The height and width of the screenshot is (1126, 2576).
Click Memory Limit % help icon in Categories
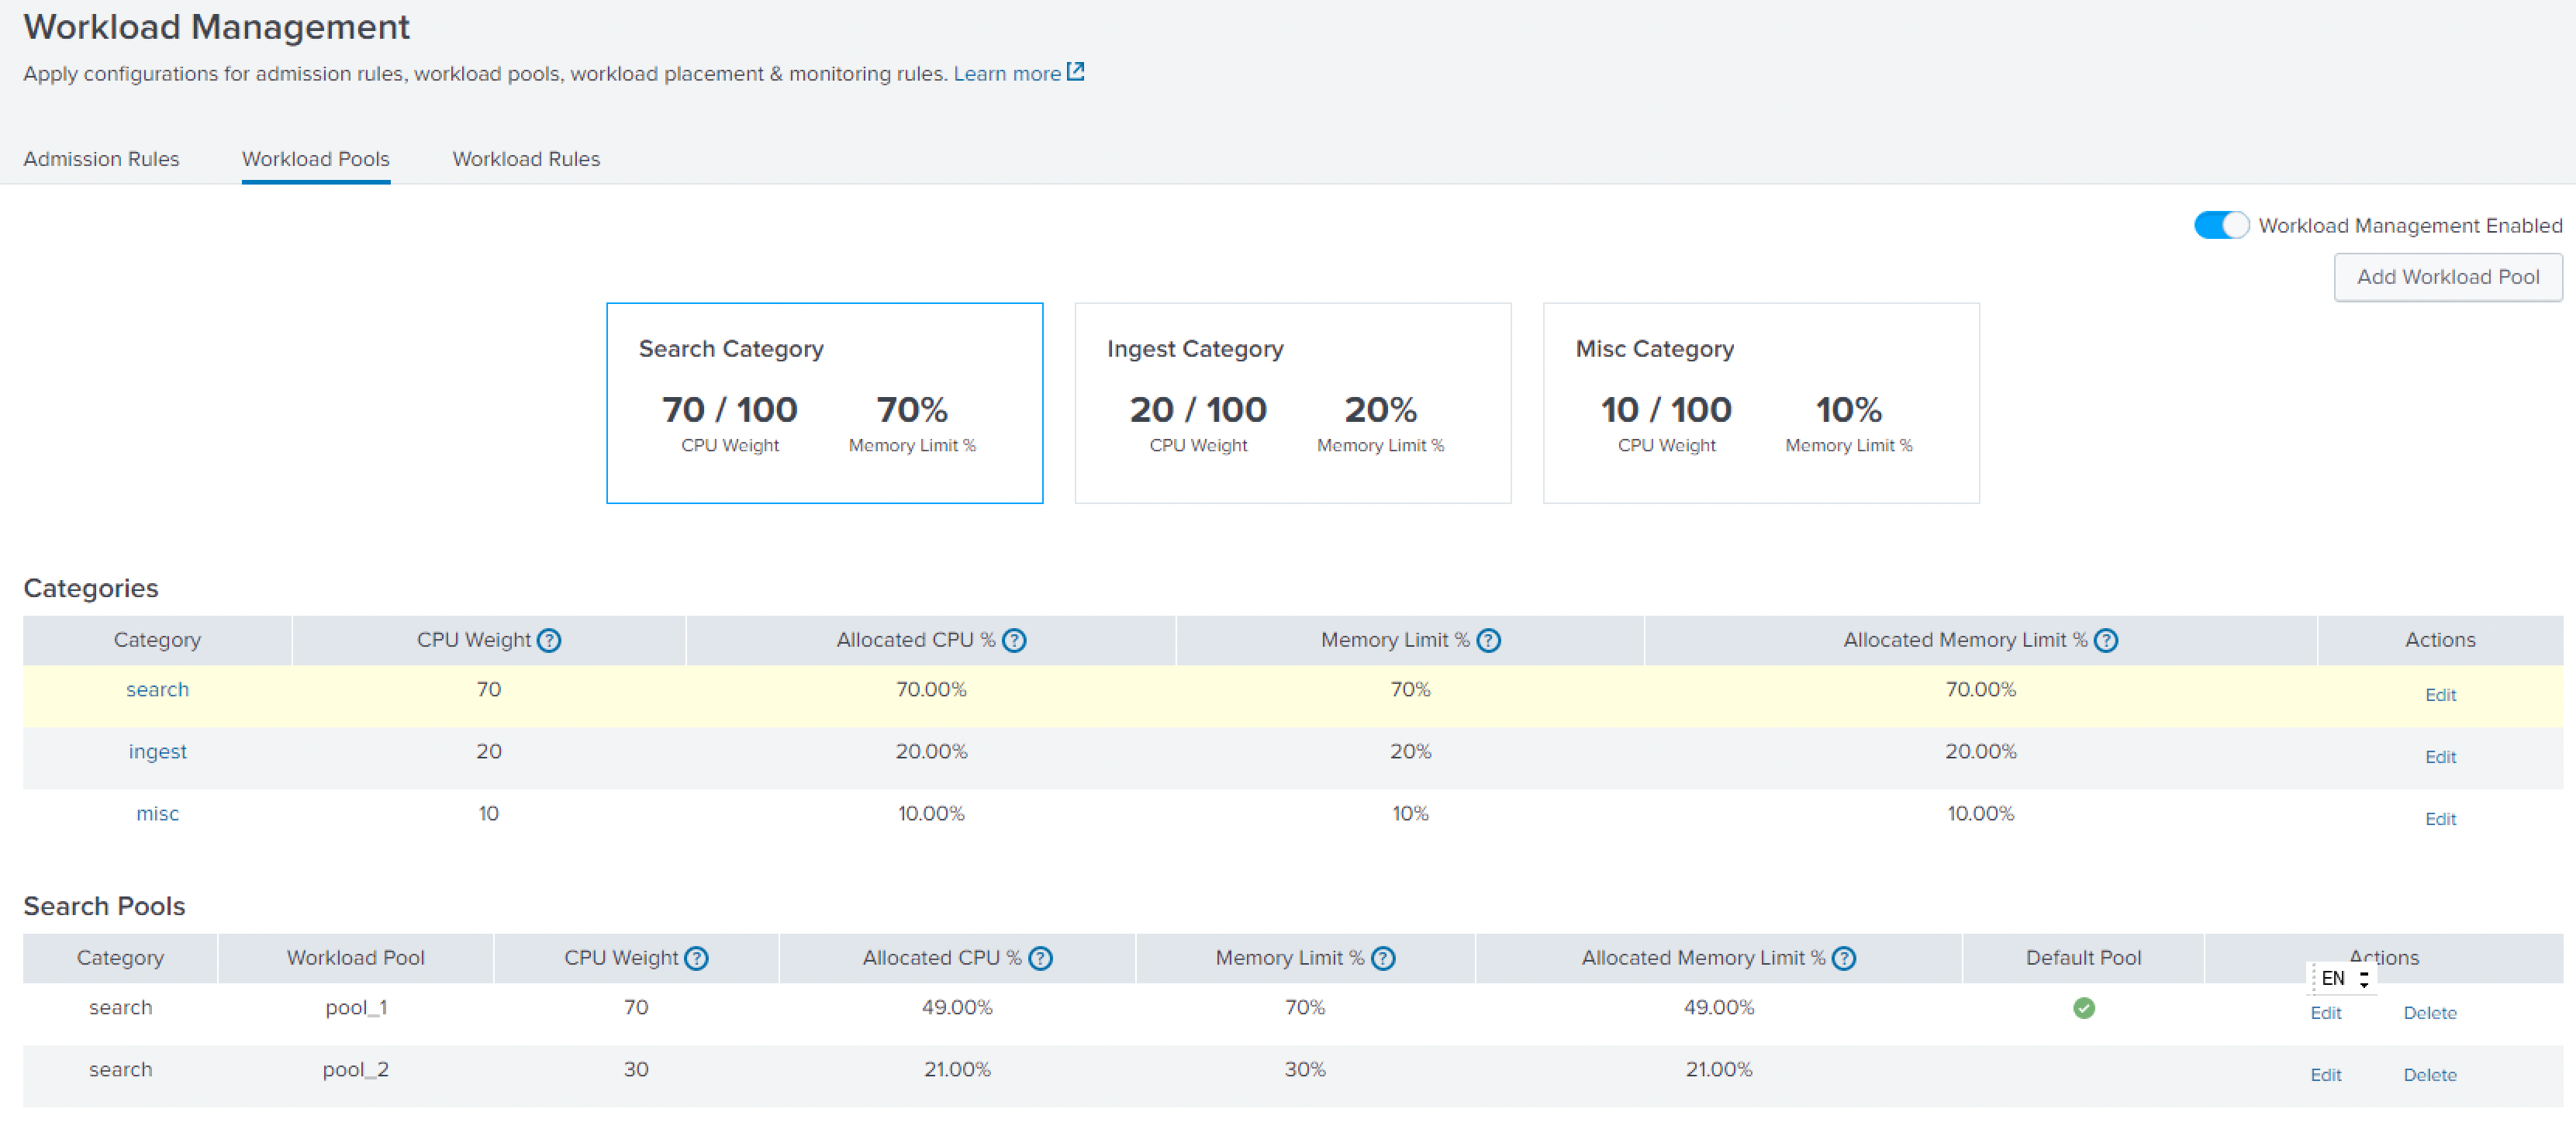[x=1488, y=640]
